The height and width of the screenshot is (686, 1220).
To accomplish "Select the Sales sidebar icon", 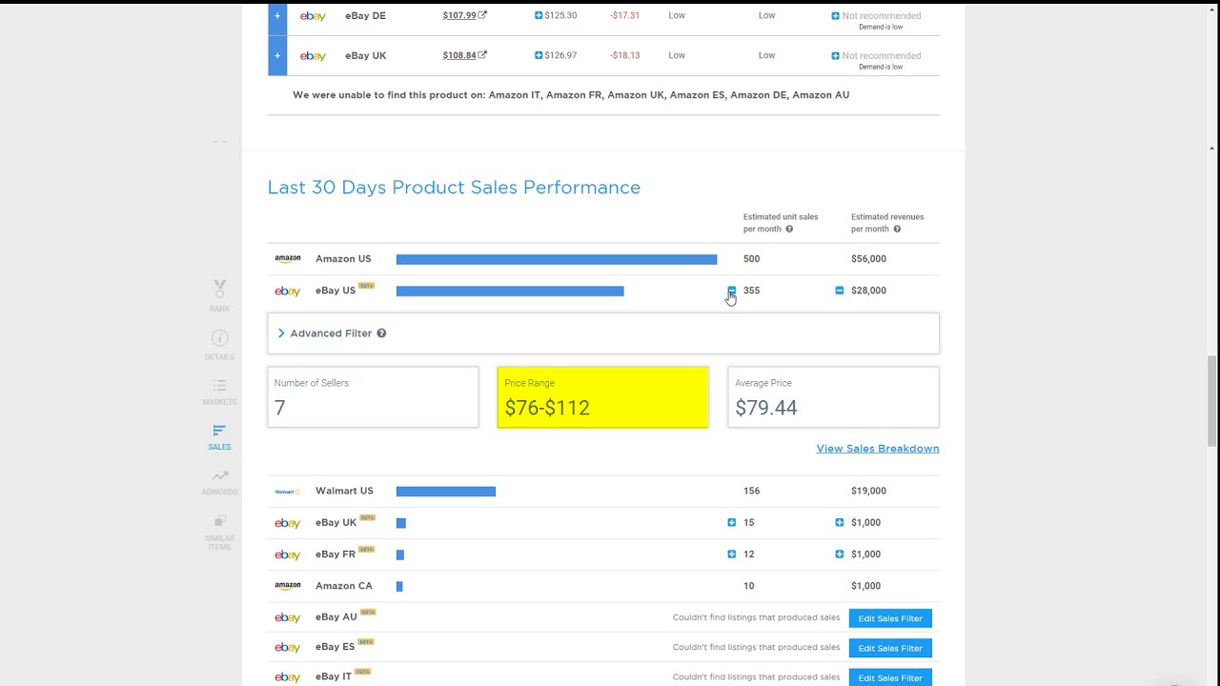I will click(x=219, y=436).
